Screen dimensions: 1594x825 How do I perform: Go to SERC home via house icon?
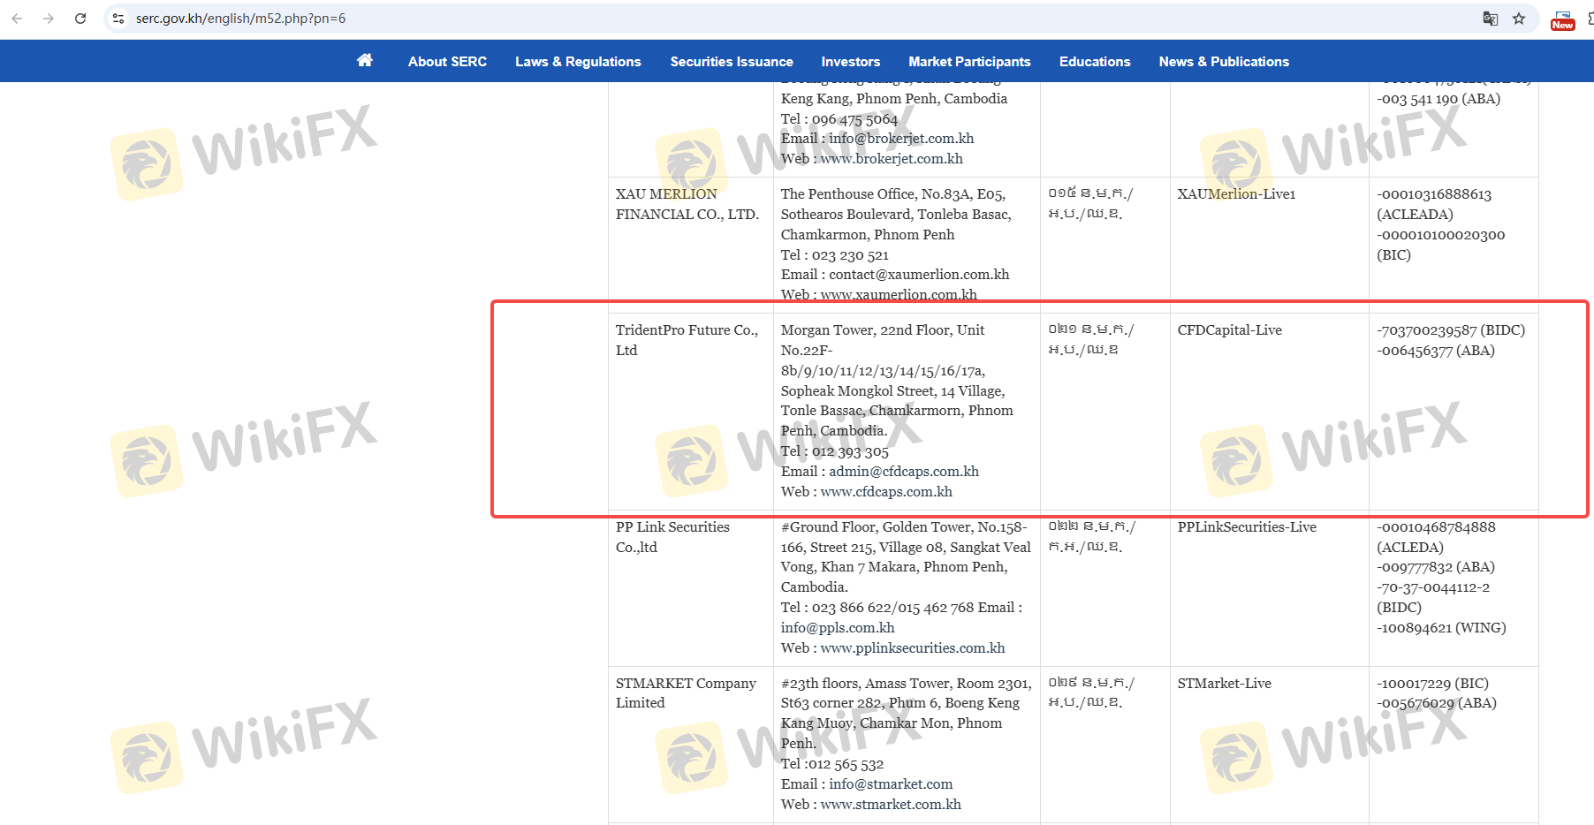click(x=364, y=61)
